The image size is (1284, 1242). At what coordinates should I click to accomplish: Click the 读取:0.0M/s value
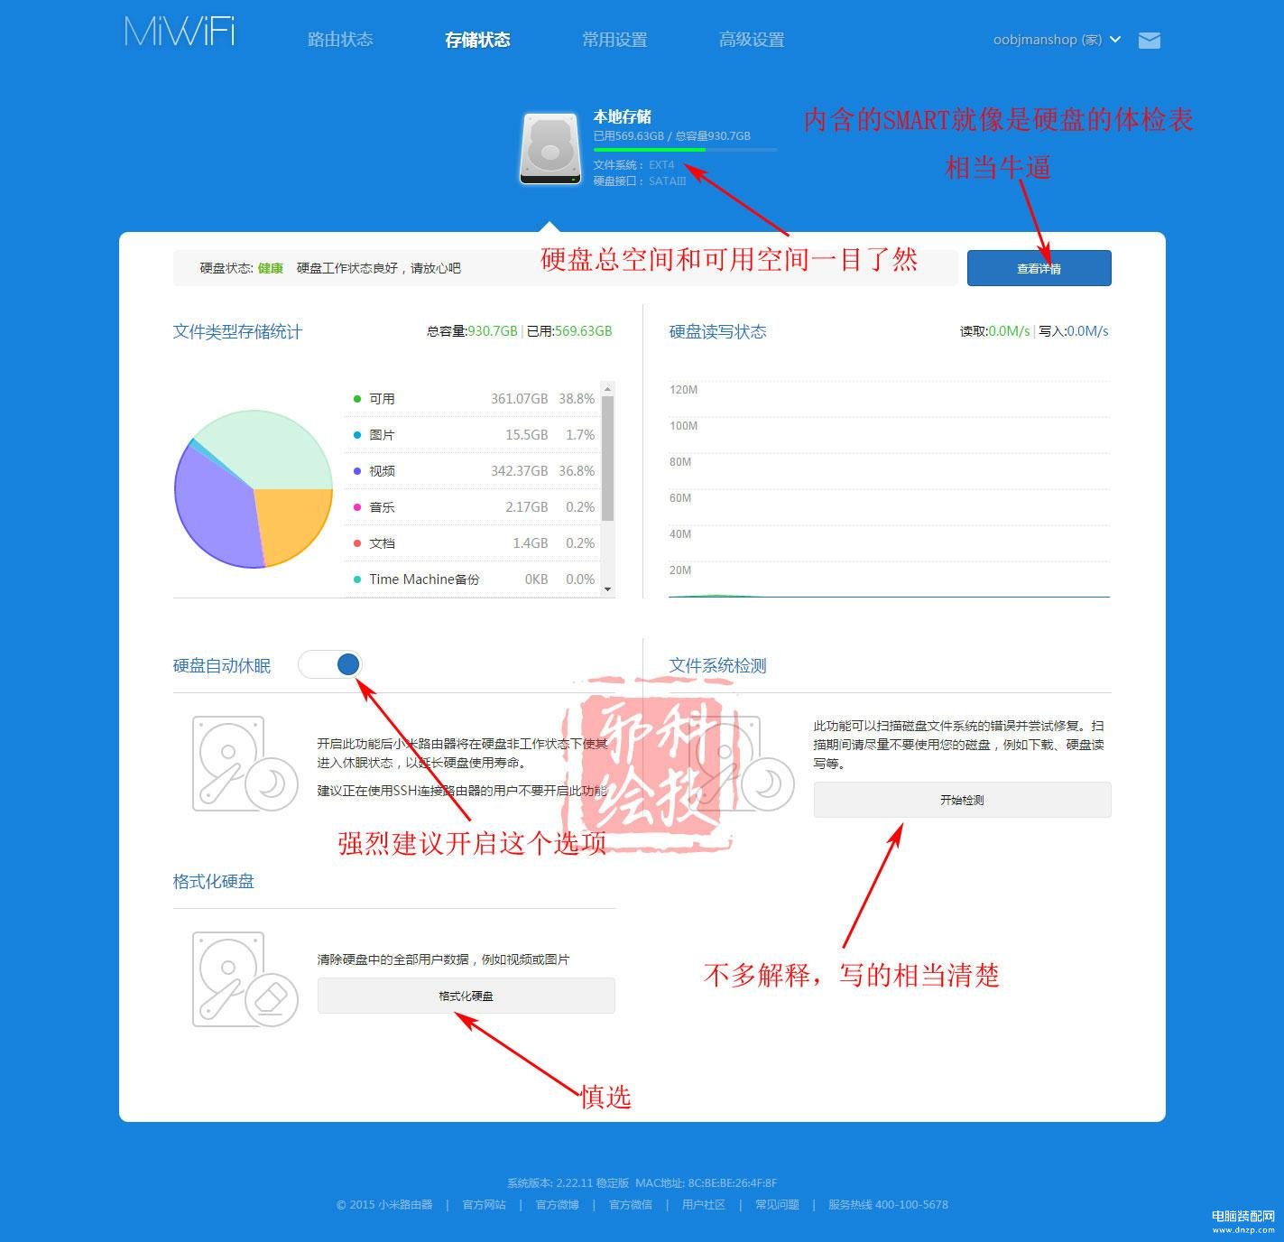point(994,331)
